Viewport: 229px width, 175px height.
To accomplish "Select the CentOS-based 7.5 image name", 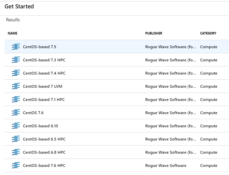I will point(39,47).
